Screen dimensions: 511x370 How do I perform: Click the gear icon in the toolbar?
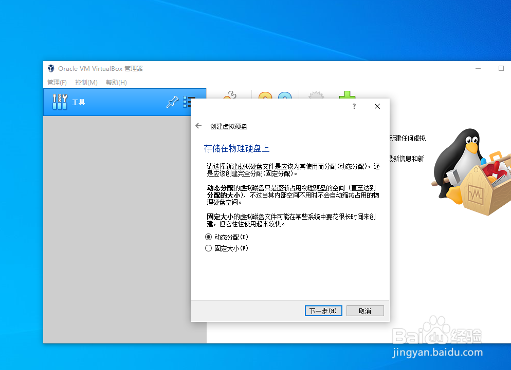pos(316,95)
